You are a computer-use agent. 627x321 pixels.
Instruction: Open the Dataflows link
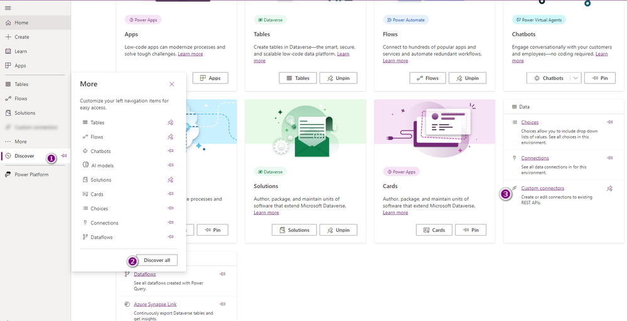pos(145,274)
